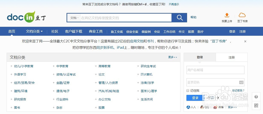Click the question mark help icon
The height and width of the screenshot is (114, 263).
(256, 97)
